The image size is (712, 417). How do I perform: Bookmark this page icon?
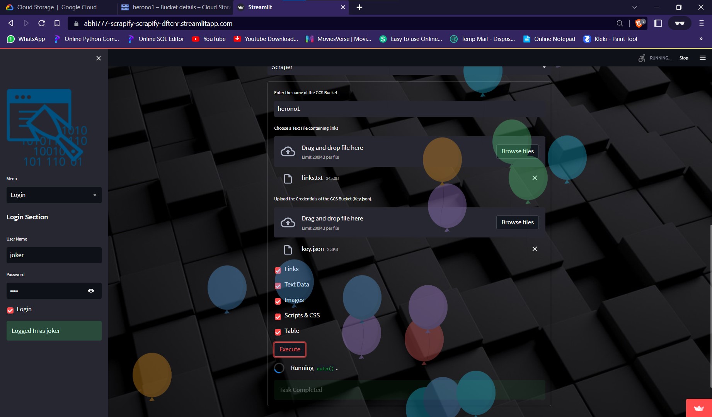coord(57,24)
